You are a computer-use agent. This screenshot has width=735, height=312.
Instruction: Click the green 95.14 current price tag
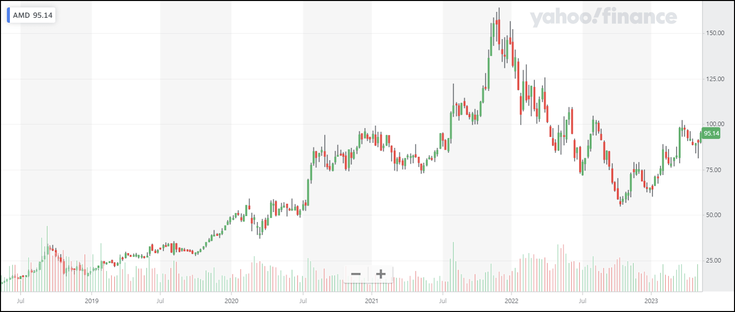coord(711,134)
